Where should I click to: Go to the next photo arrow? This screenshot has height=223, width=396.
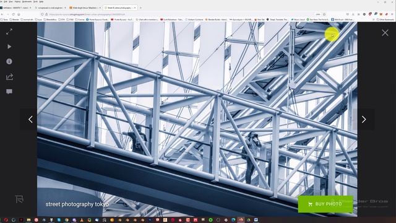pyautogui.click(x=364, y=120)
